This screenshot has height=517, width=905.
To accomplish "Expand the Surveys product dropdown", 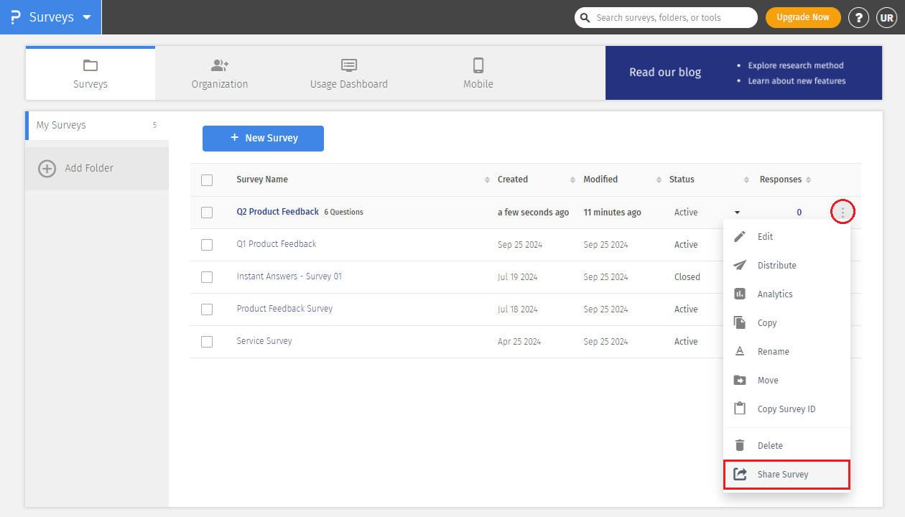I will tap(87, 17).
